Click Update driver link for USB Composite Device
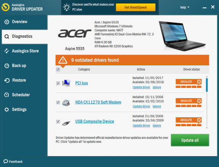The width and height of the screenshot is (219, 167). pyautogui.click(x=141, y=126)
